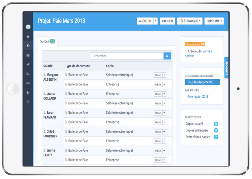Open the documents copy icon in sidebar
This screenshot has width=252, height=179.
pos(28,55)
